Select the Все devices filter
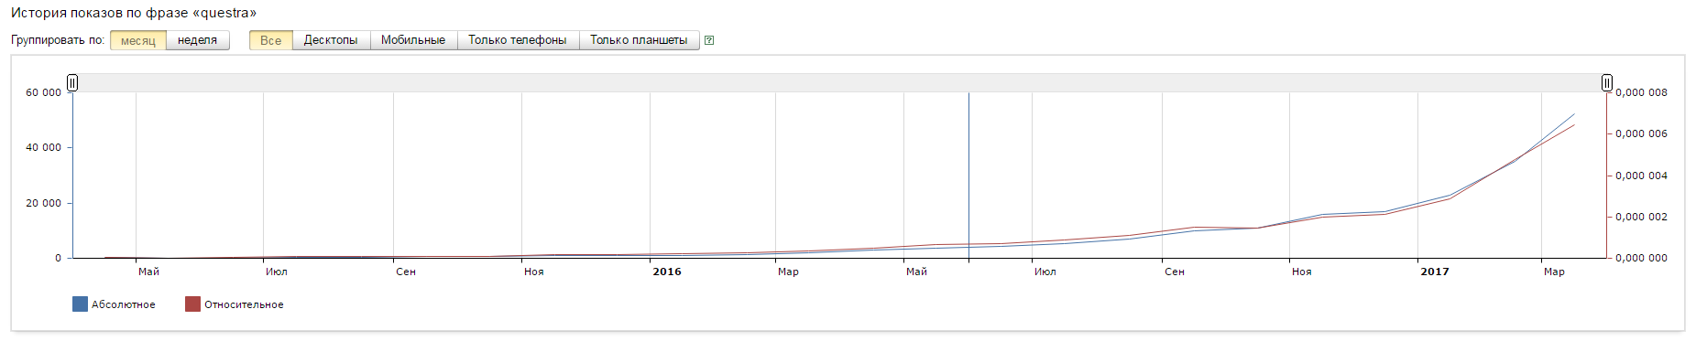This screenshot has width=1696, height=341. coord(271,40)
